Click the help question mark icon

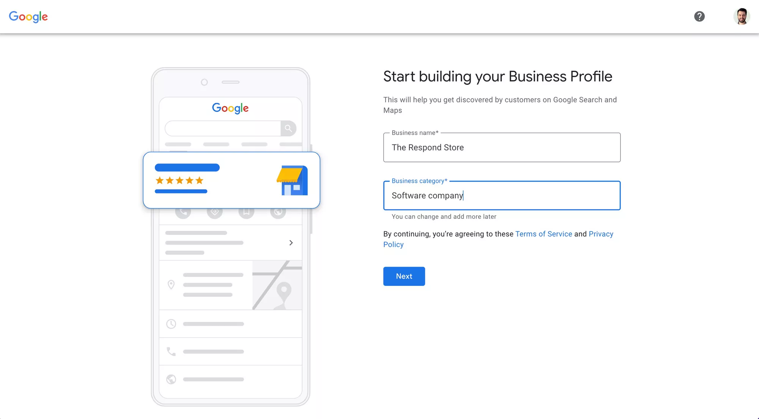(x=700, y=16)
